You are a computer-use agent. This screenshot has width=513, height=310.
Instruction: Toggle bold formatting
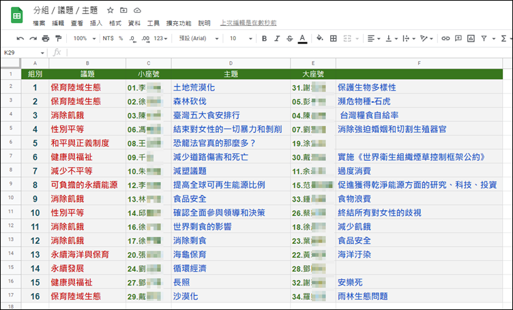point(265,39)
